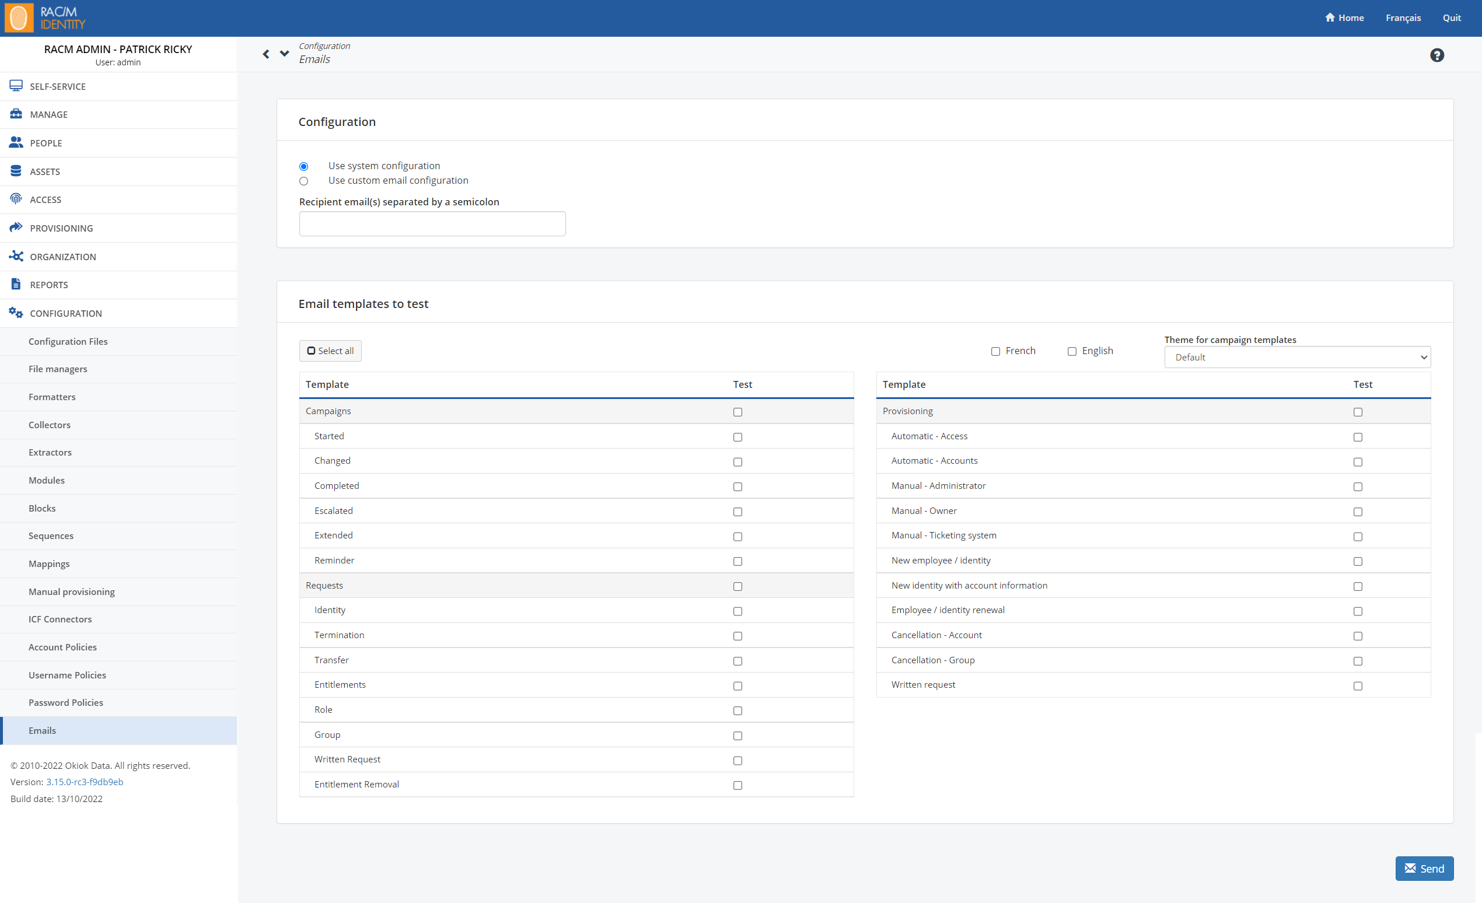Select Use custom email configuration radio

304,181
